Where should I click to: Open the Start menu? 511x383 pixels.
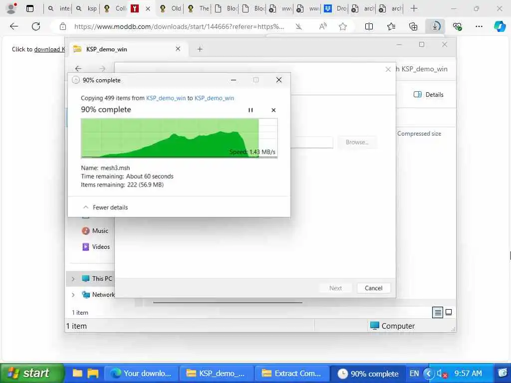click(x=31, y=373)
